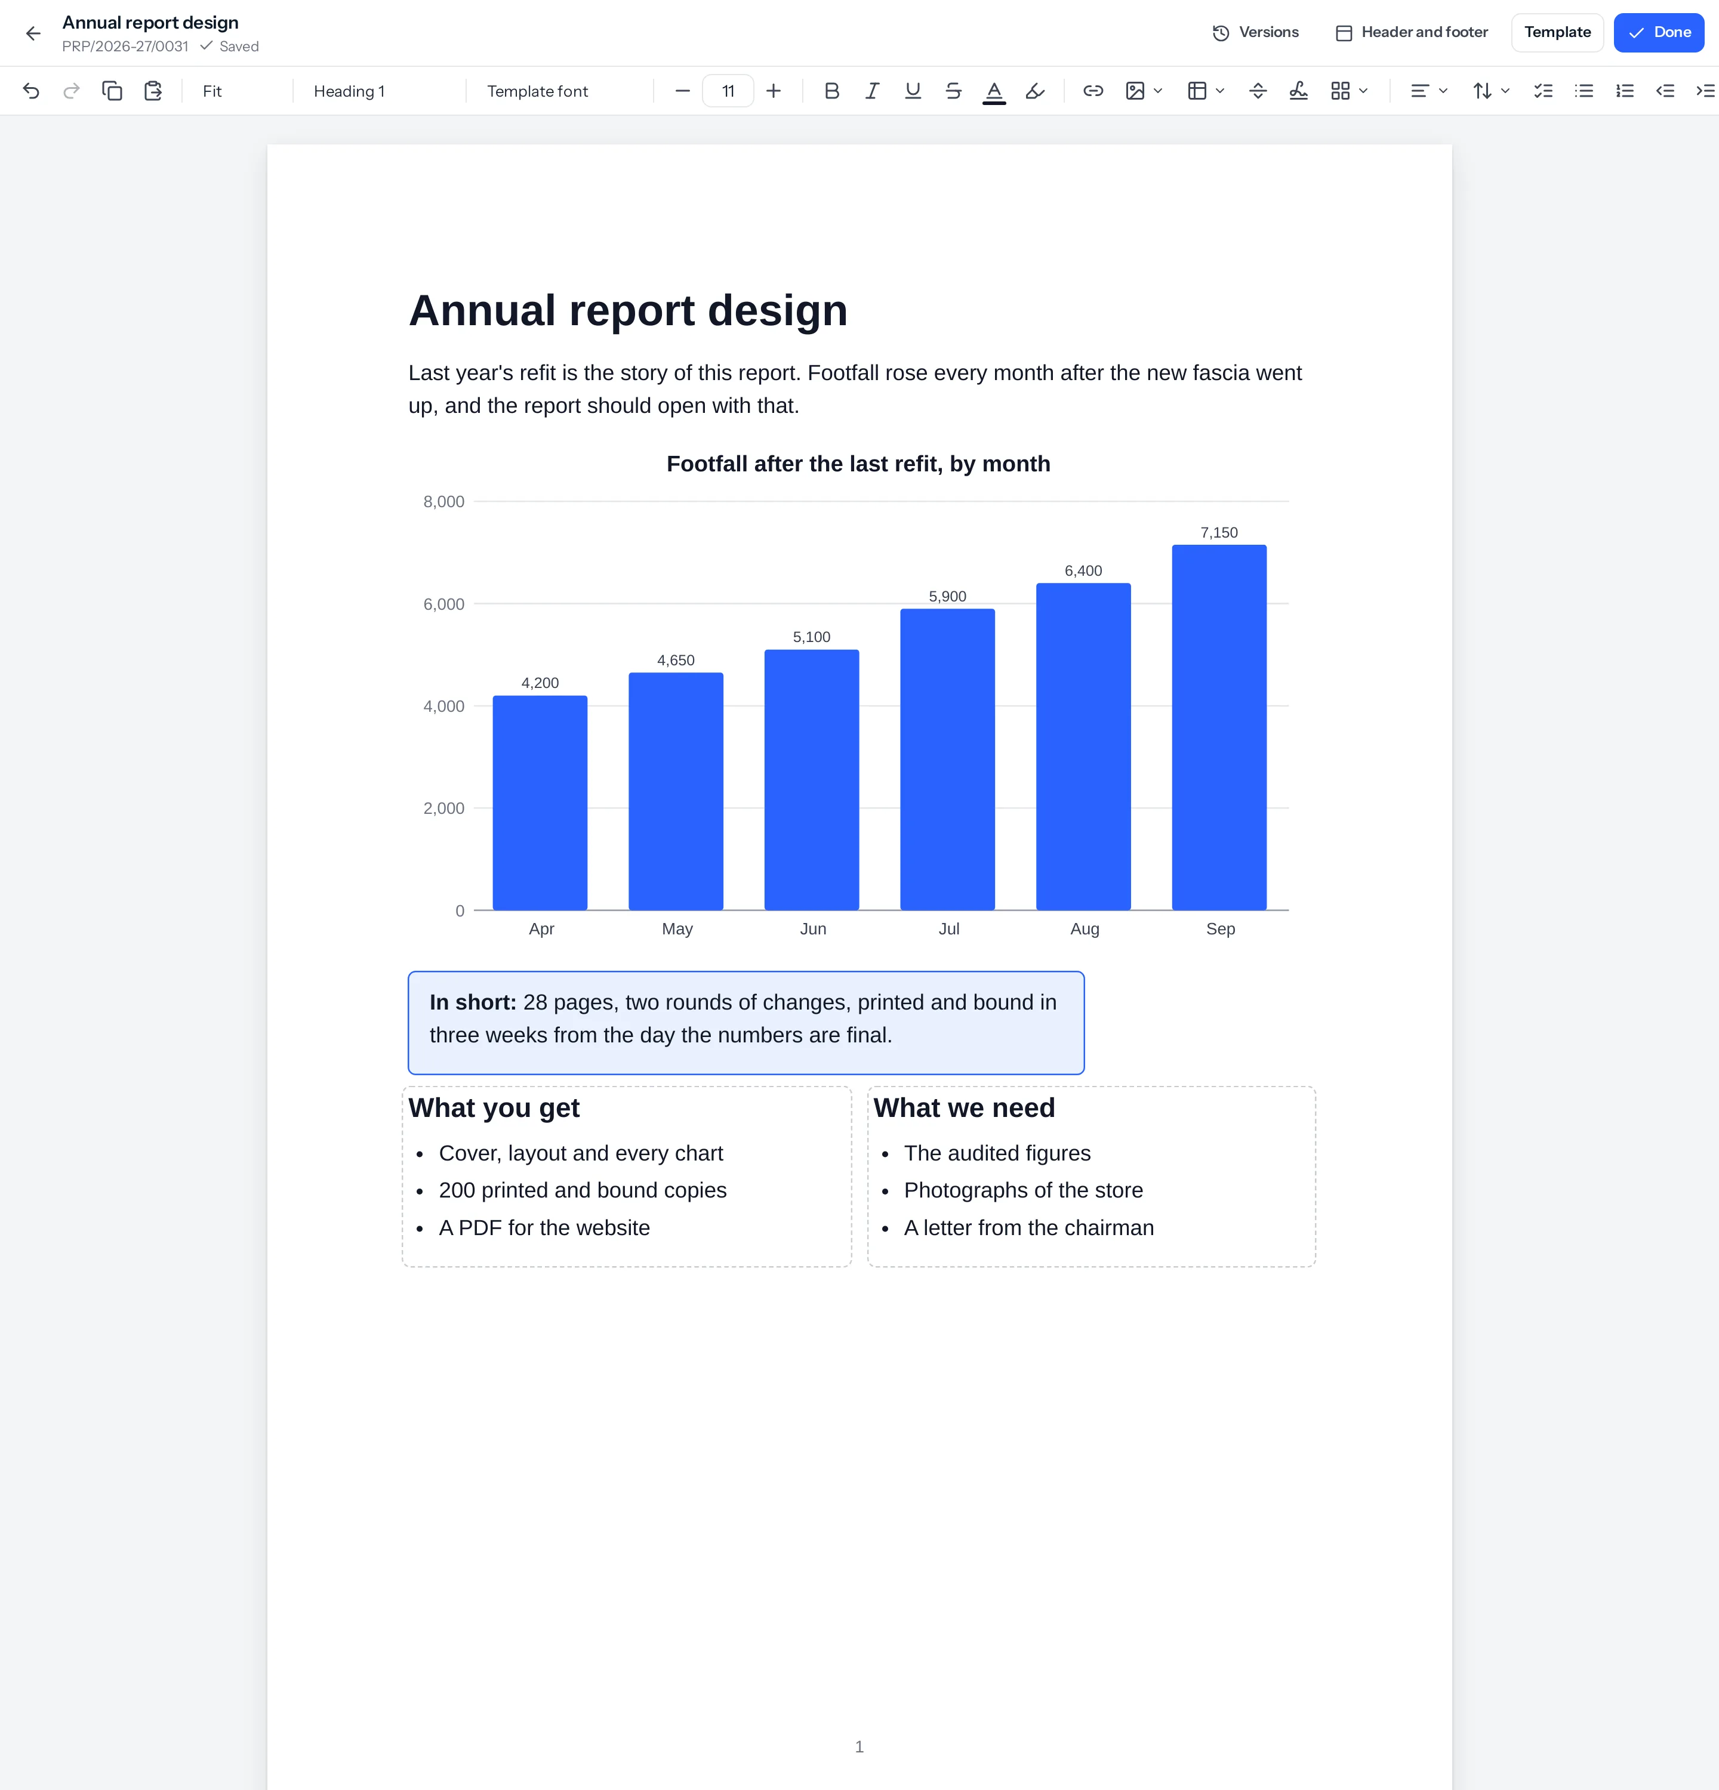
Task: Open the Fit zoom dropdown
Action: click(x=236, y=91)
